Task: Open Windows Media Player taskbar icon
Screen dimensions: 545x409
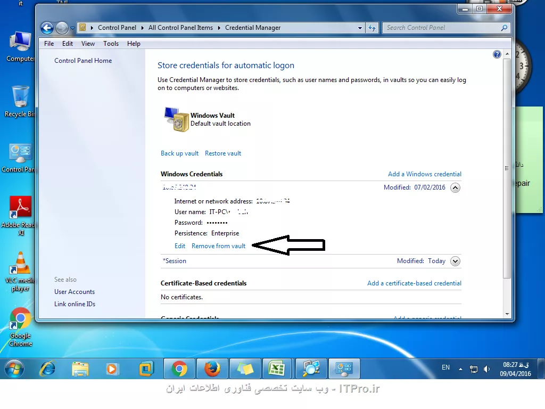Action: 112,369
